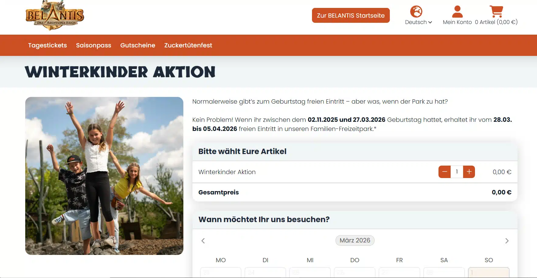The width and height of the screenshot is (537, 278).
Task: Click the Mein Konto person icon
Action: [457, 12]
